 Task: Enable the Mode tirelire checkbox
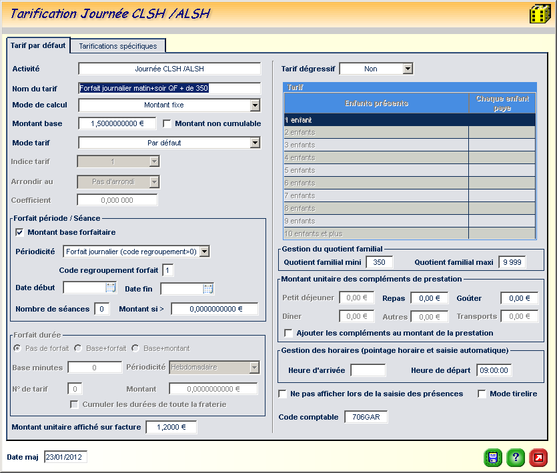click(x=482, y=394)
